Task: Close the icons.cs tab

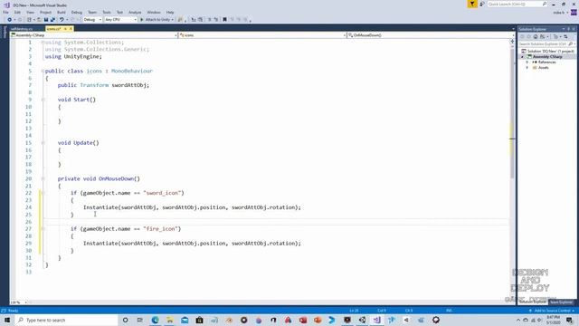Action: [x=71, y=28]
